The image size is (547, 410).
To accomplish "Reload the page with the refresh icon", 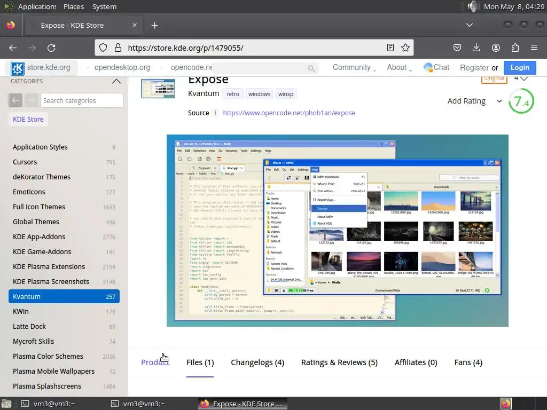I will pos(51,48).
